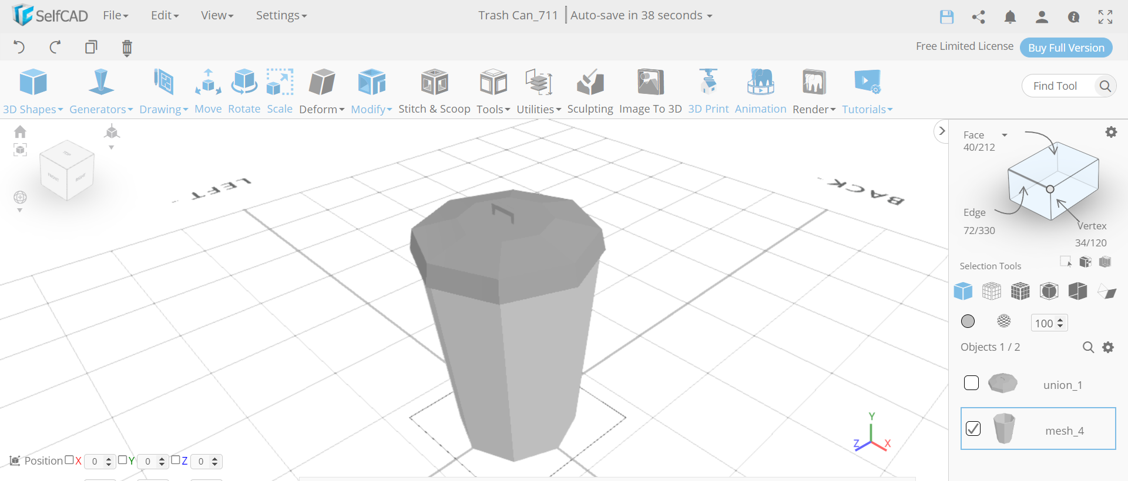
Task: Open the Drawing tool
Action: 163,92
